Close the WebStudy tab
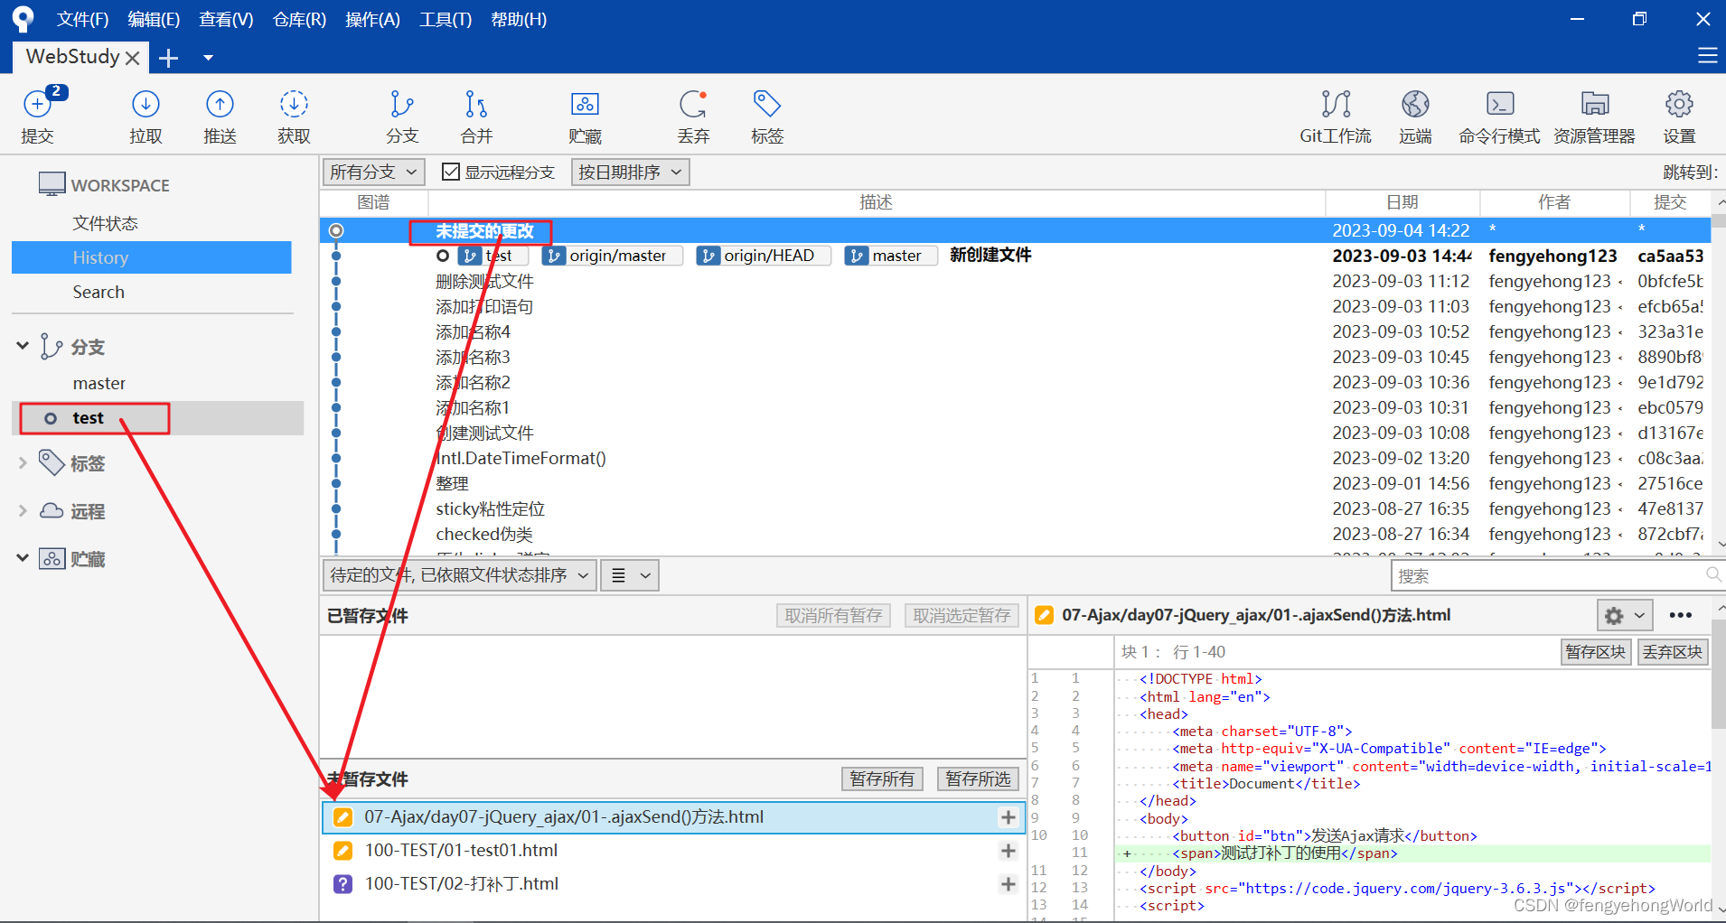The height and width of the screenshot is (923, 1726). tap(132, 58)
